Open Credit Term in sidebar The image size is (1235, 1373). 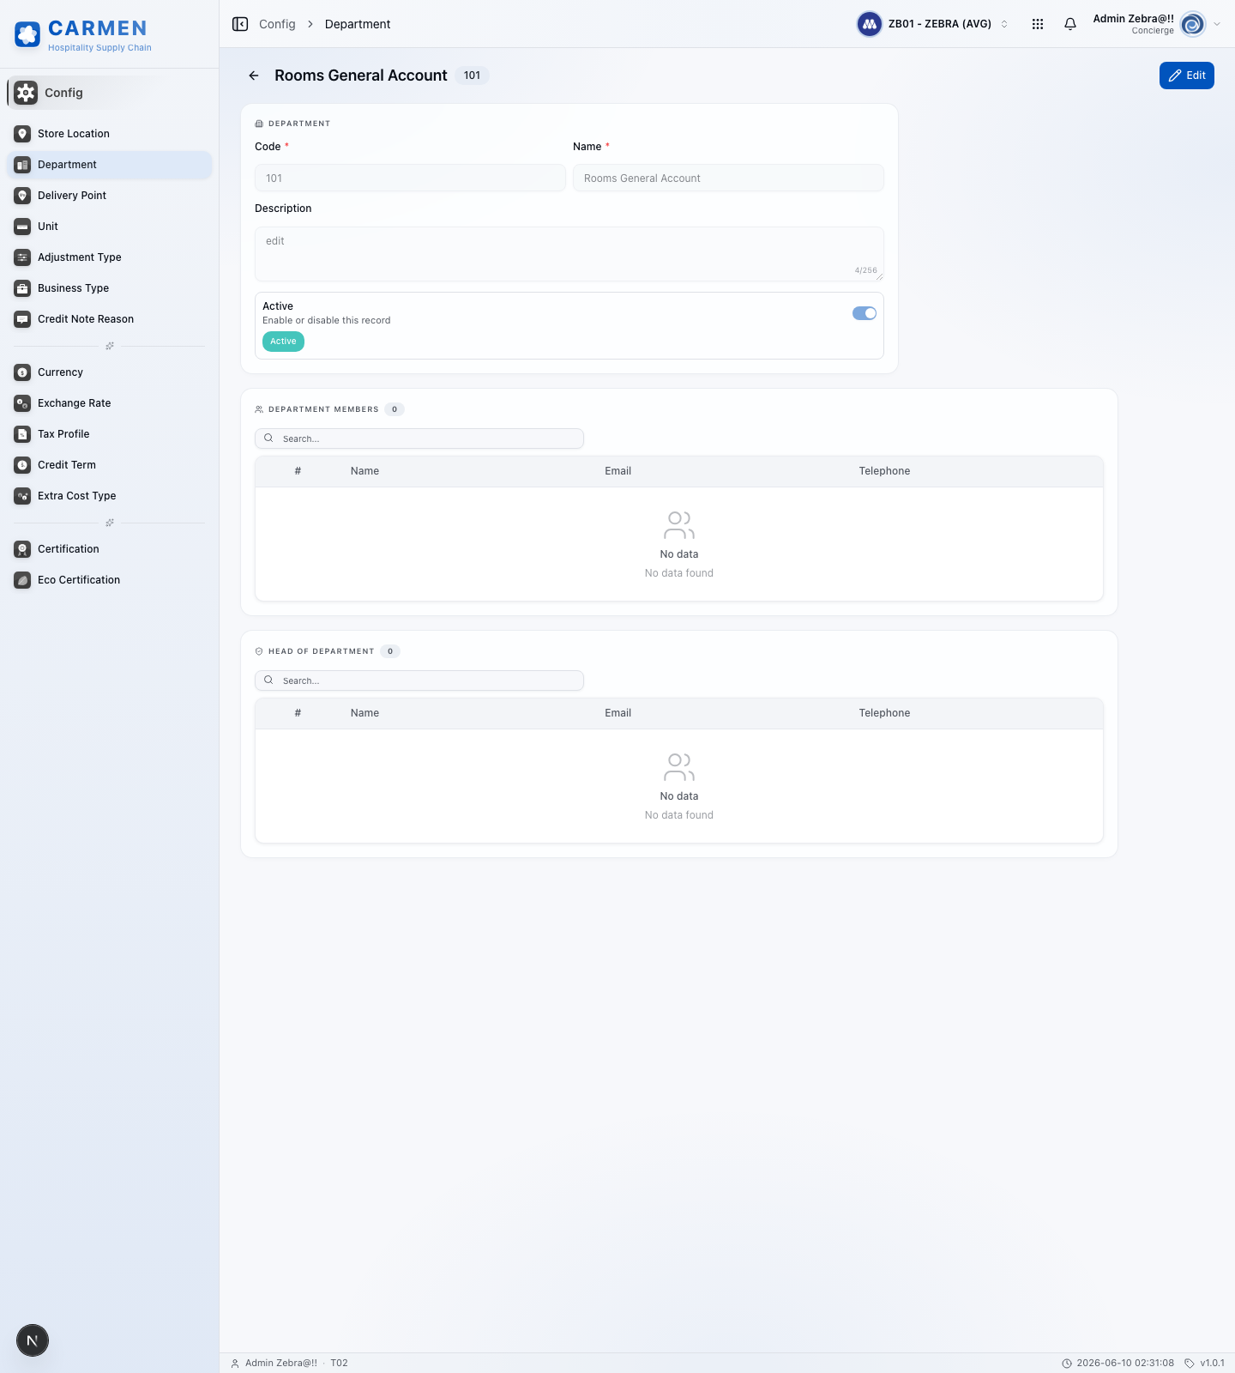click(109, 465)
